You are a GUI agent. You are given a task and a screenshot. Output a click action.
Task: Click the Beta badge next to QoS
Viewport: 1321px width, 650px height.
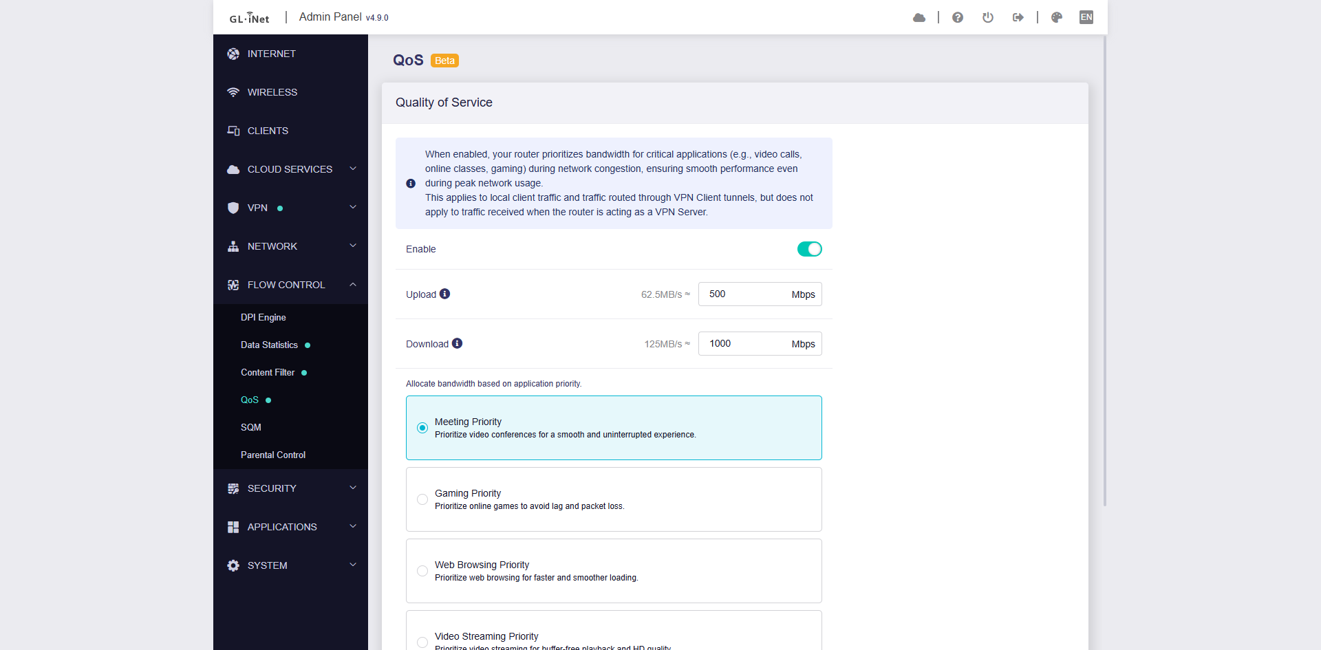(444, 61)
